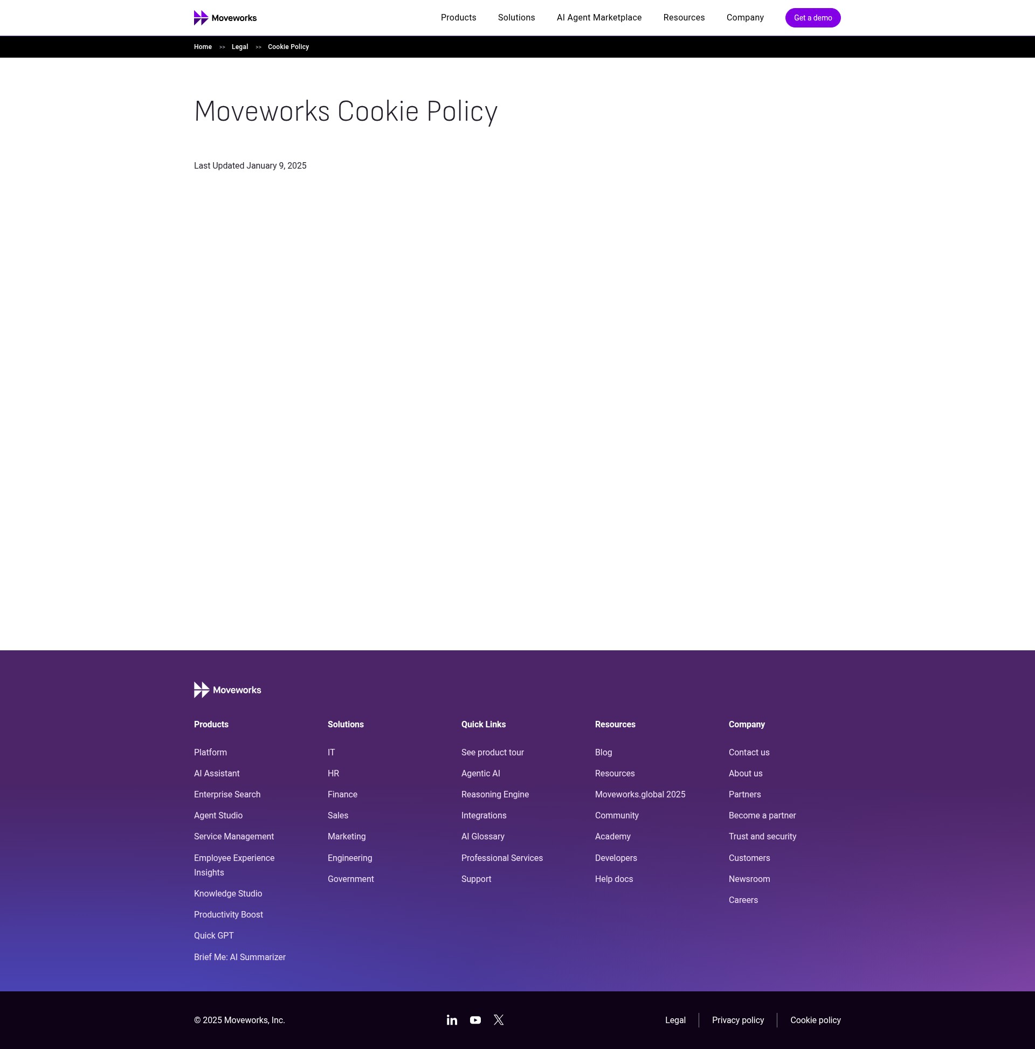Open the Resources navigation menu
This screenshot has height=1049, width=1035.
(x=684, y=18)
